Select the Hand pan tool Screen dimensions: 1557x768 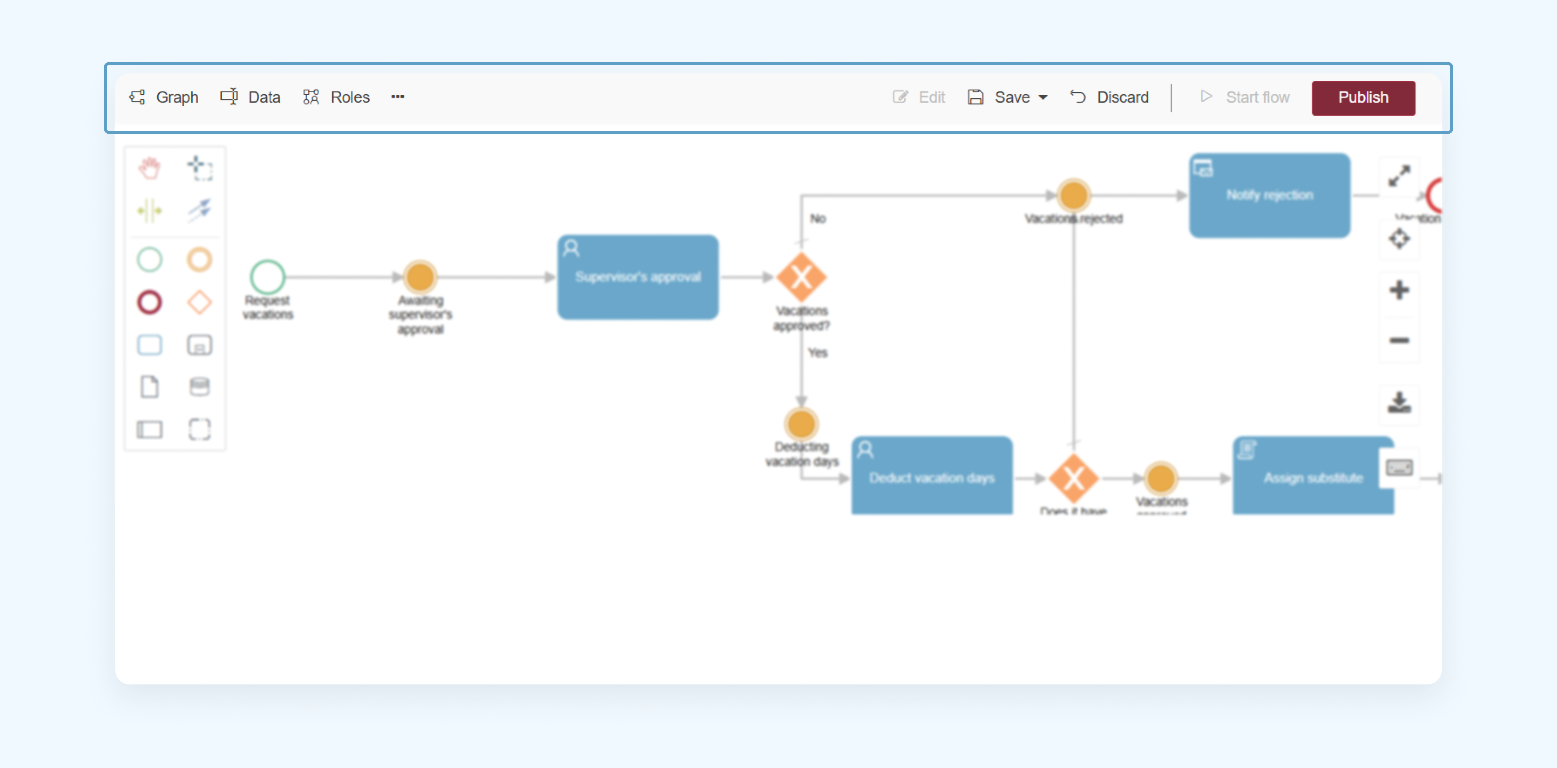pos(149,168)
